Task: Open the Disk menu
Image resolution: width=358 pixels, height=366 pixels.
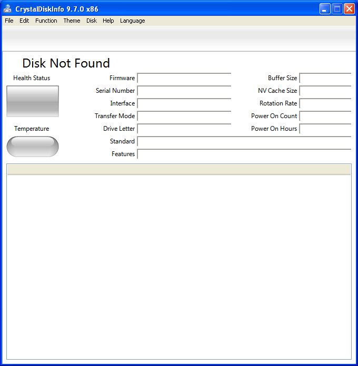Action: pos(92,21)
